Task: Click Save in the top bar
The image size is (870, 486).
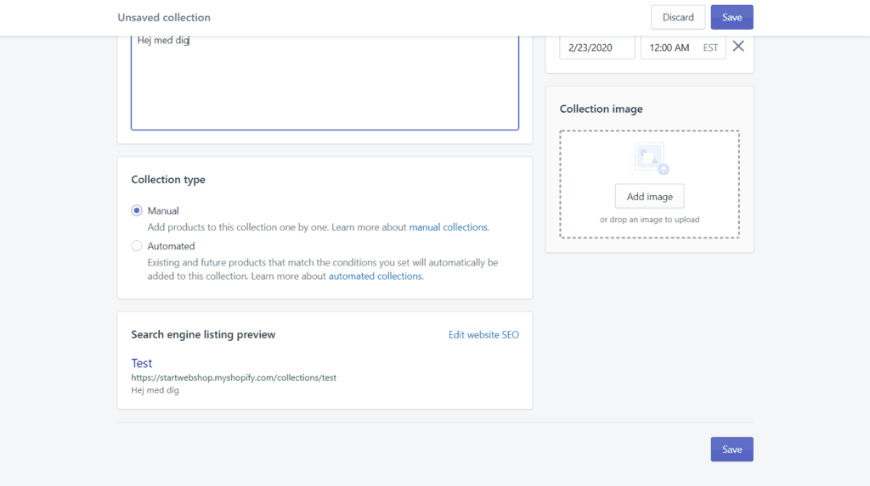Action: 732,17
